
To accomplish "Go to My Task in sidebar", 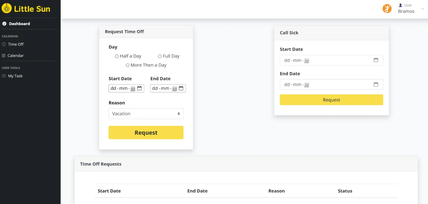I will [15, 76].
